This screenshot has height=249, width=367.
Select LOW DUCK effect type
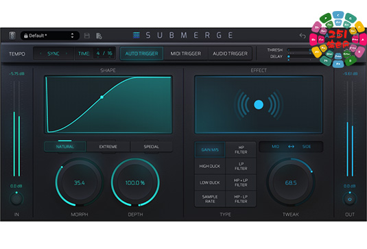[210, 182]
